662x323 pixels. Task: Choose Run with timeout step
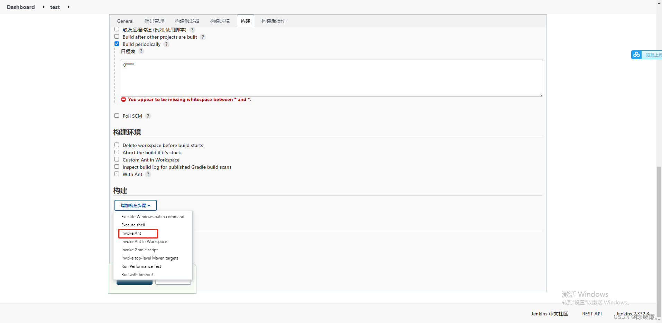153,275
